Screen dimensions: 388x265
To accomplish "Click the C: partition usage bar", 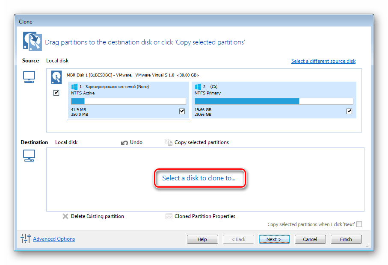I will point(274,101).
